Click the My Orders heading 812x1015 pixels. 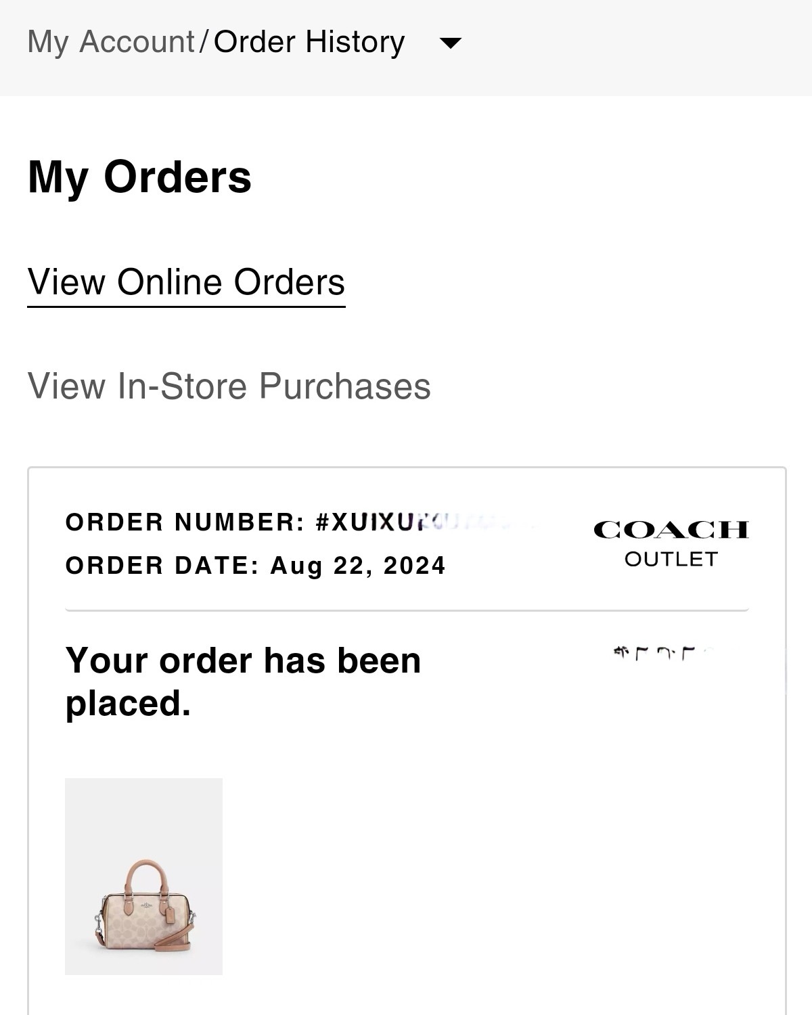click(139, 177)
